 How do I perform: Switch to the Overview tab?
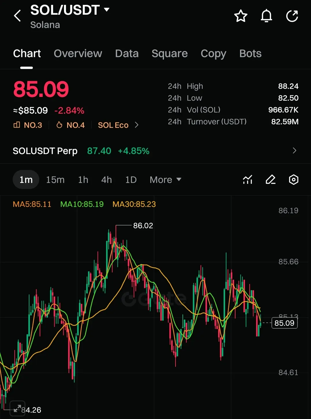click(78, 54)
